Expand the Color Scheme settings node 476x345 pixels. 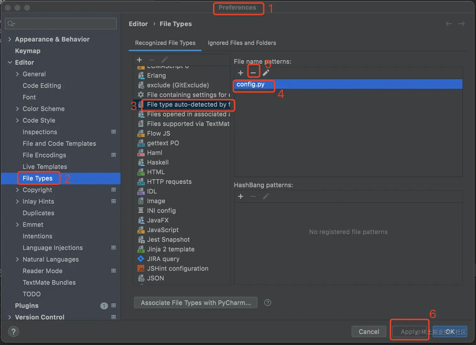click(17, 109)
